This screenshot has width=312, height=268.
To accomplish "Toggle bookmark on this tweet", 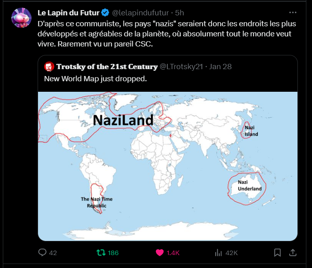I will 278,253.
